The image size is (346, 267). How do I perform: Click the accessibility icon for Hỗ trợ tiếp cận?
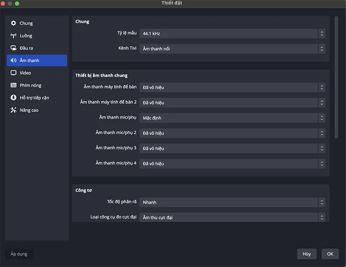point(13,98)
